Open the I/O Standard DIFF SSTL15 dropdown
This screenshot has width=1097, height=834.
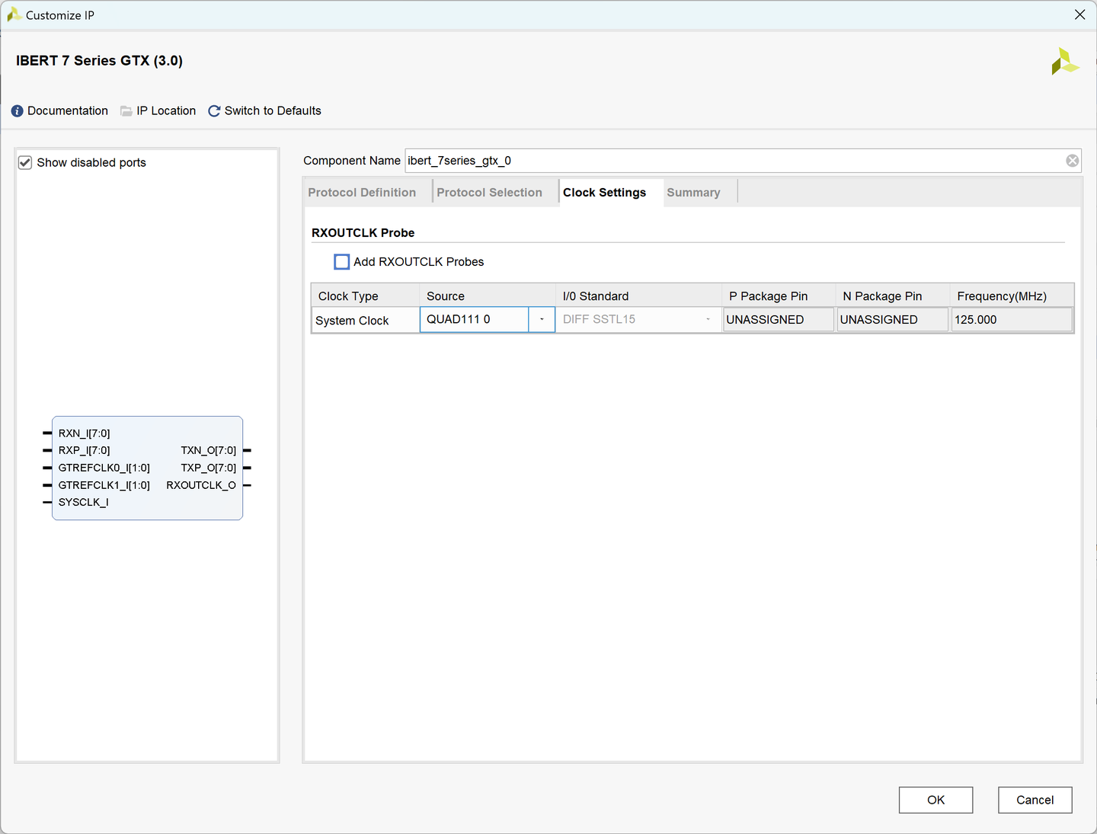point(708,320)
